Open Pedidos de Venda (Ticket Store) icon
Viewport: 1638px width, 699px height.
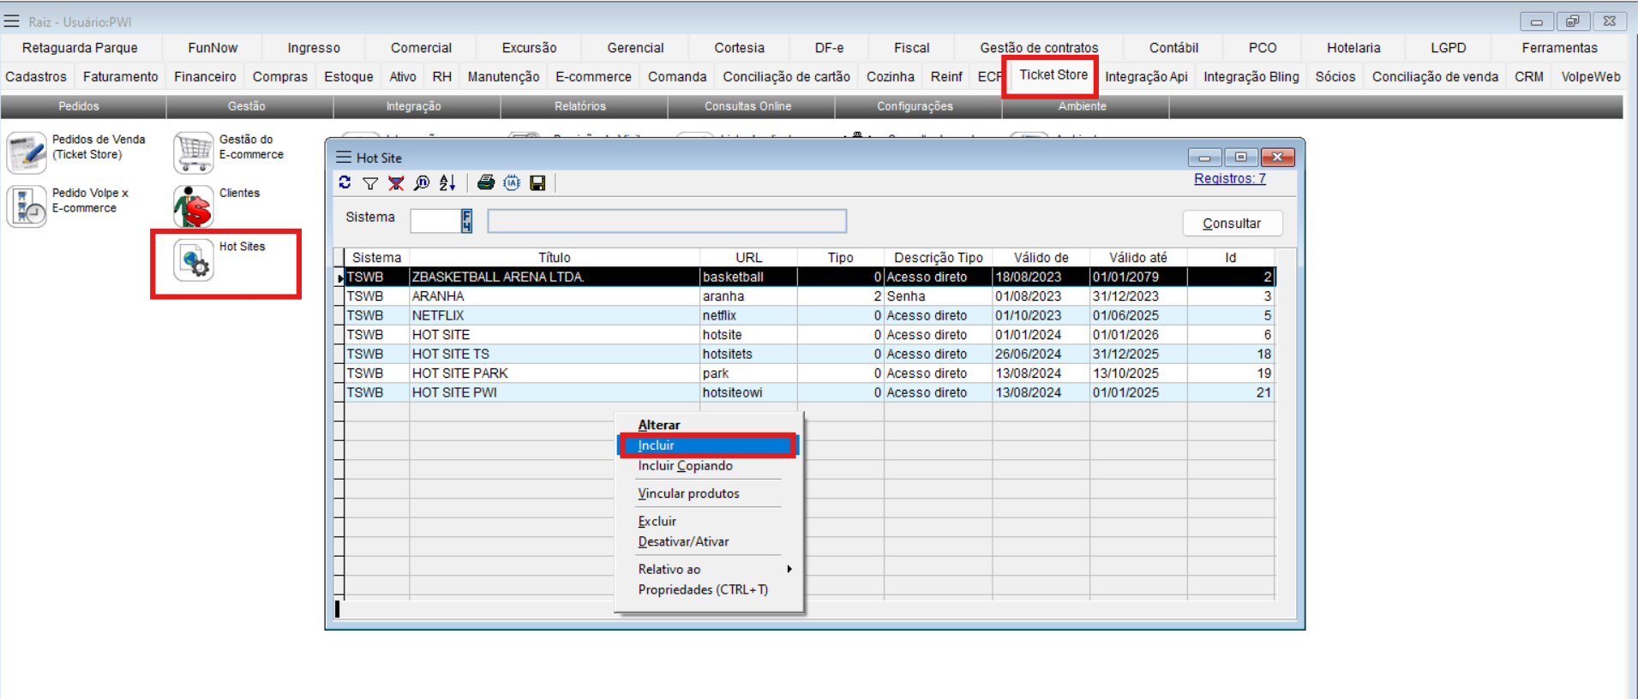click(x=27, y=152)
